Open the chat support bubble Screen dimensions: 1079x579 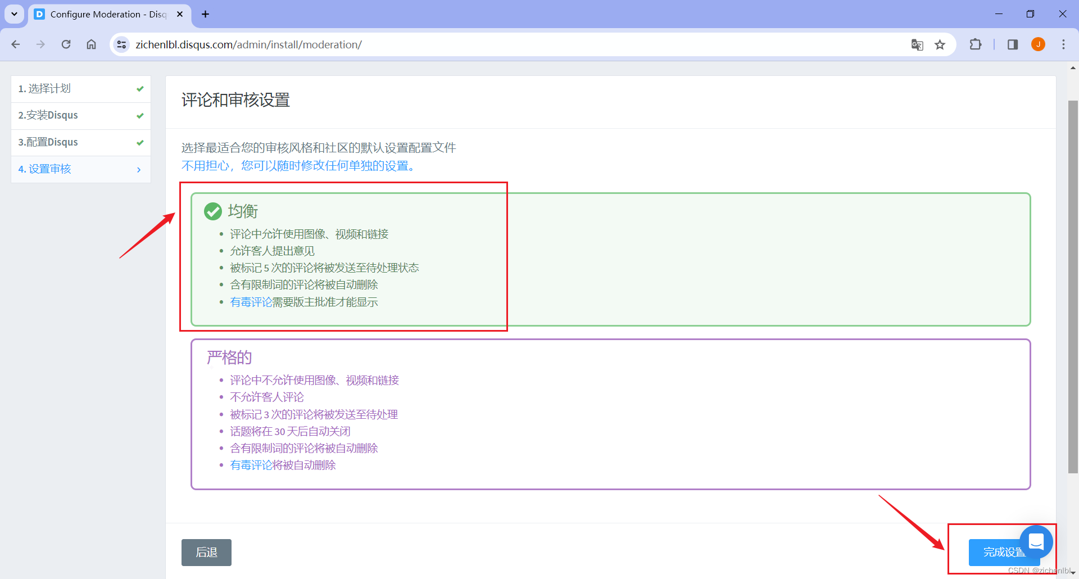[1036, 542]
